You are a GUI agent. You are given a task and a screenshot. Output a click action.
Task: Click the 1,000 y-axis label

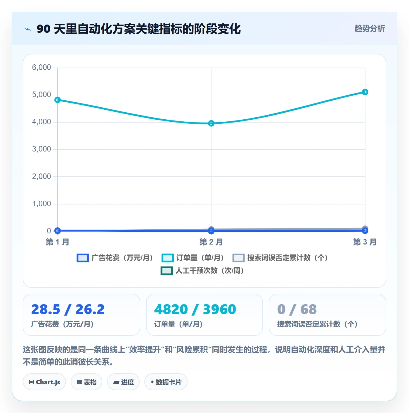click(x=41, y=204)
